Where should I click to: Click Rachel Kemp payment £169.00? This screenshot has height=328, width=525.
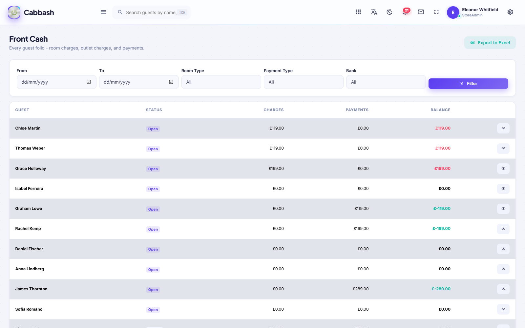coord(361,229)
